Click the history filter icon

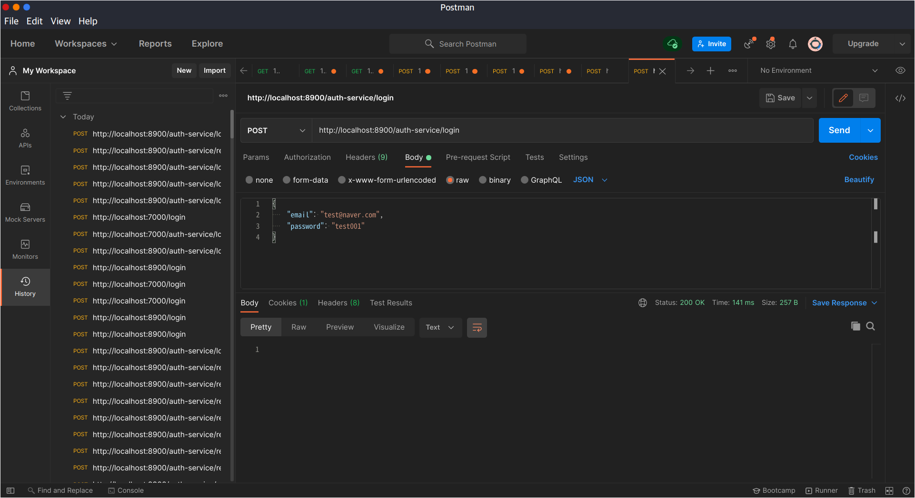pos(67,96)
